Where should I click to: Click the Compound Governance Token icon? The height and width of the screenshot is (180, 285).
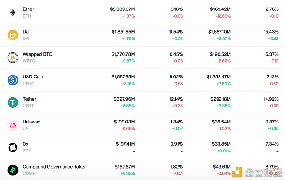pyautogui.click(x=13, y=170)
